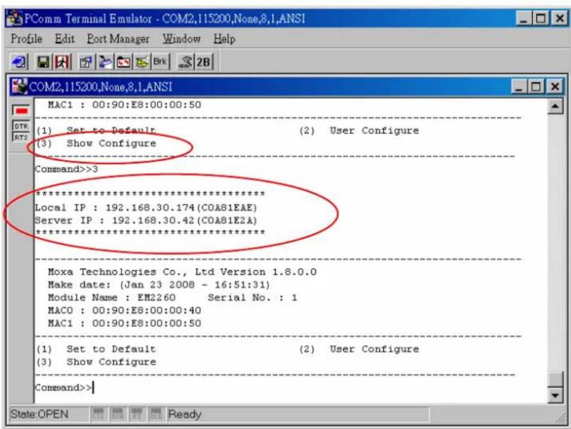Click the PComm Terminal Emulator title icon

14,18
